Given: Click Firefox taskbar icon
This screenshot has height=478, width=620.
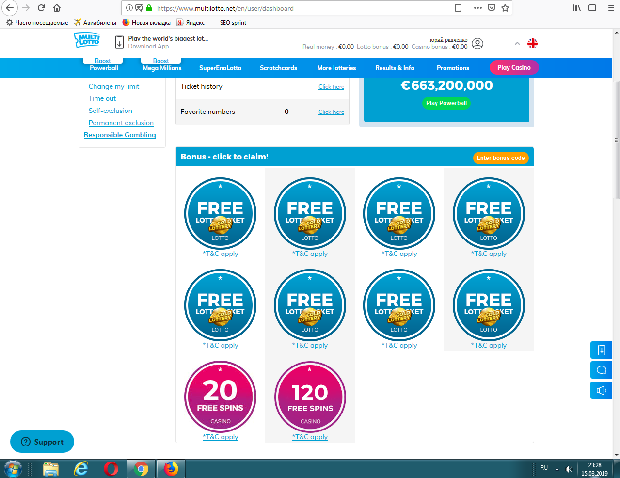Looking at the screenshot, I should 171,469.
